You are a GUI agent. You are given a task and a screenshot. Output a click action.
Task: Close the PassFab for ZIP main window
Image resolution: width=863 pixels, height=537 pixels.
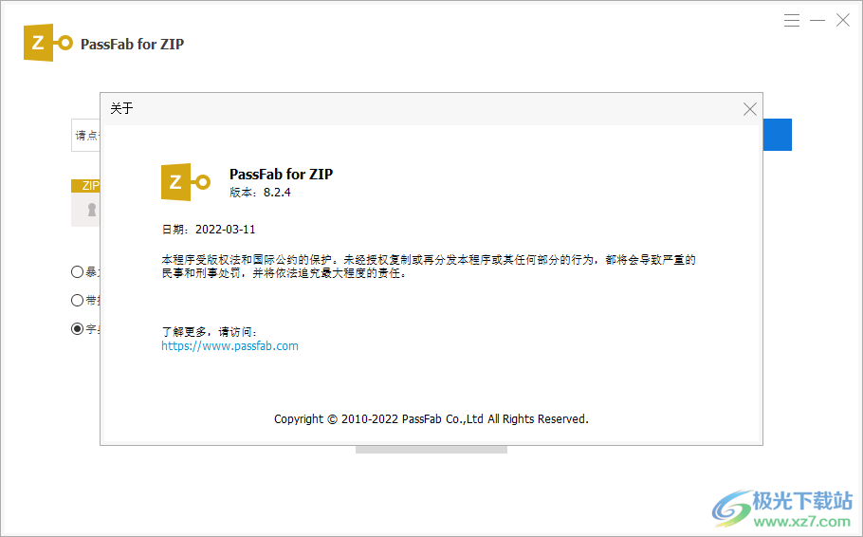point(843,20)
